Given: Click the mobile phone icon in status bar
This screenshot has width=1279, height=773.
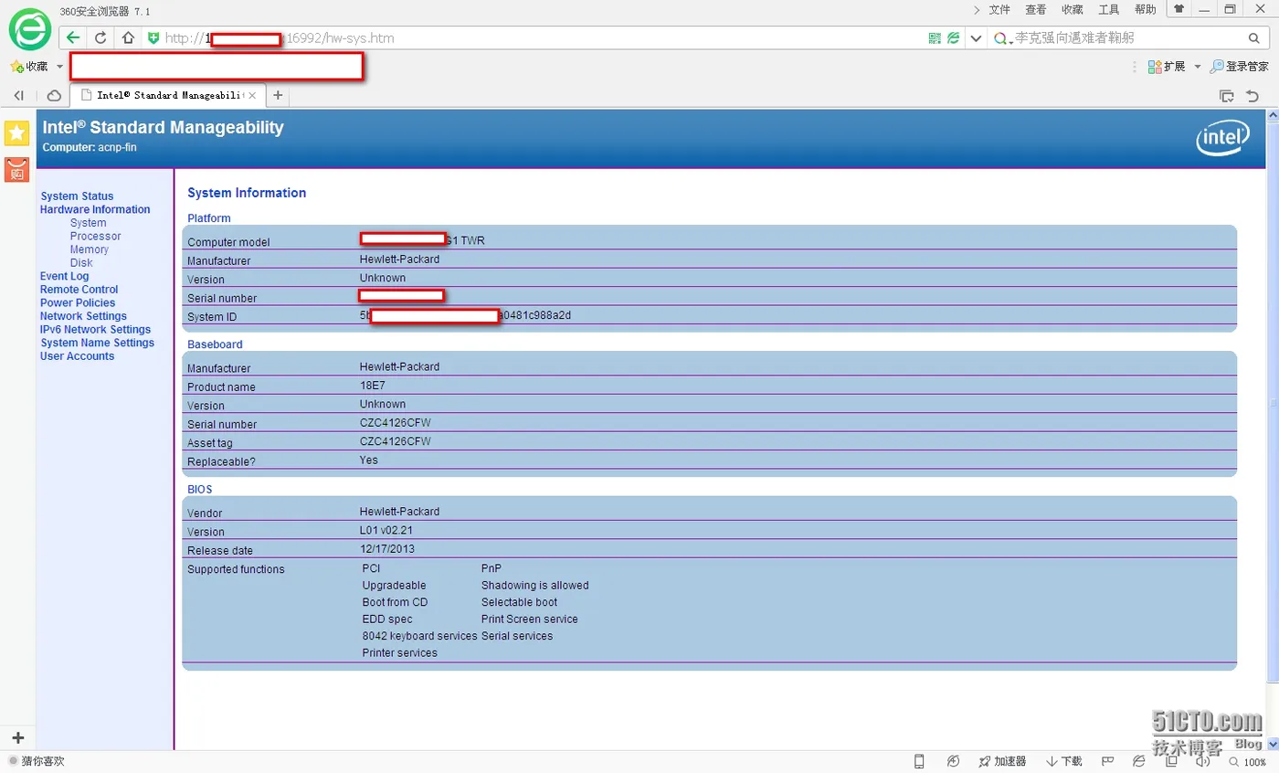Looking at the screenshot, I should tap(919, 761).
